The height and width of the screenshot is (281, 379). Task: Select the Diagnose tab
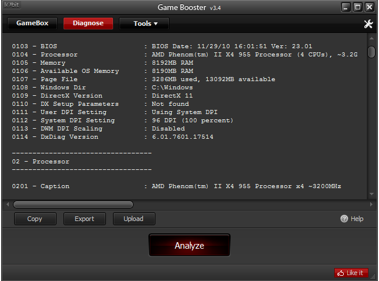coord(88,24)
